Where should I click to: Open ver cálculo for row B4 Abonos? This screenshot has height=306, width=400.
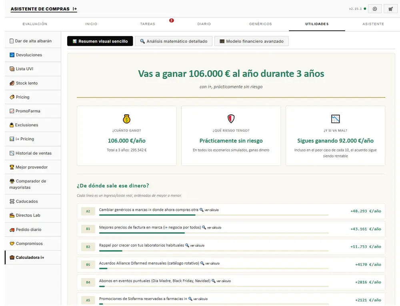[224, 281]
